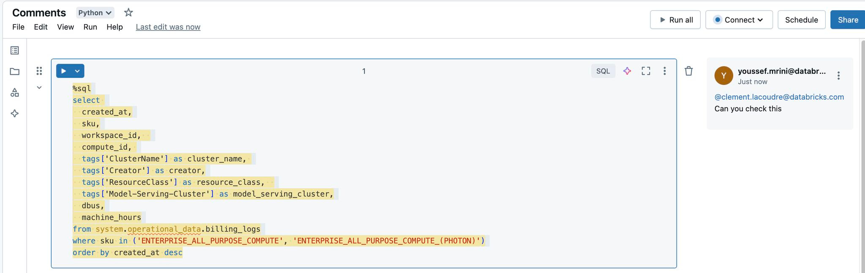Screen dimensions: 865x273
Task: Click the Y avatar of commenter
Action: pos(724,76)
